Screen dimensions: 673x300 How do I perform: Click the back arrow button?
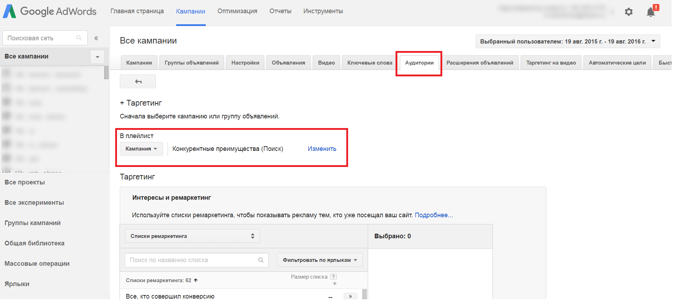coord(138,82)
